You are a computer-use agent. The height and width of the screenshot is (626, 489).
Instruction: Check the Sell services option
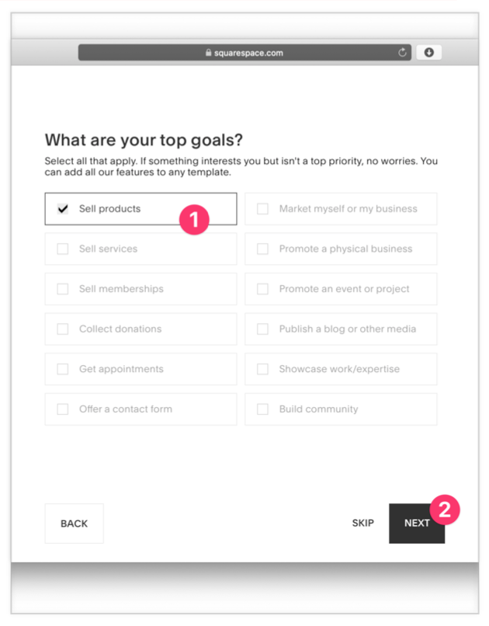pos(63,249)
